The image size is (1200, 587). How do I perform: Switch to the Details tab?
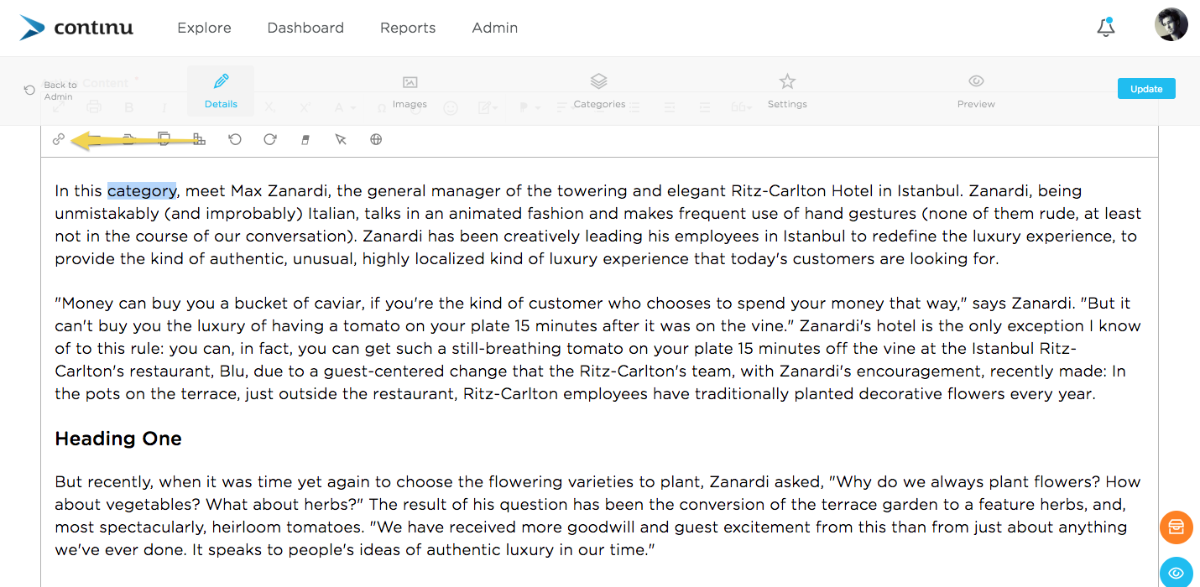(x=221, y=91)
